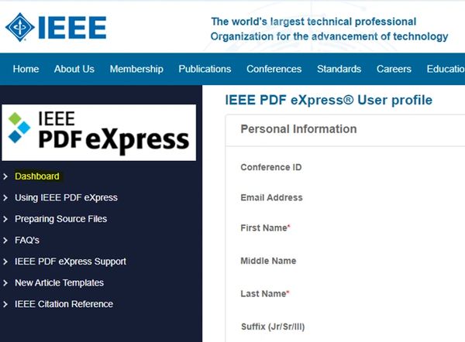Open the FAQ's sidebar link
The image size is (465, 342).
tap(27, 240)
